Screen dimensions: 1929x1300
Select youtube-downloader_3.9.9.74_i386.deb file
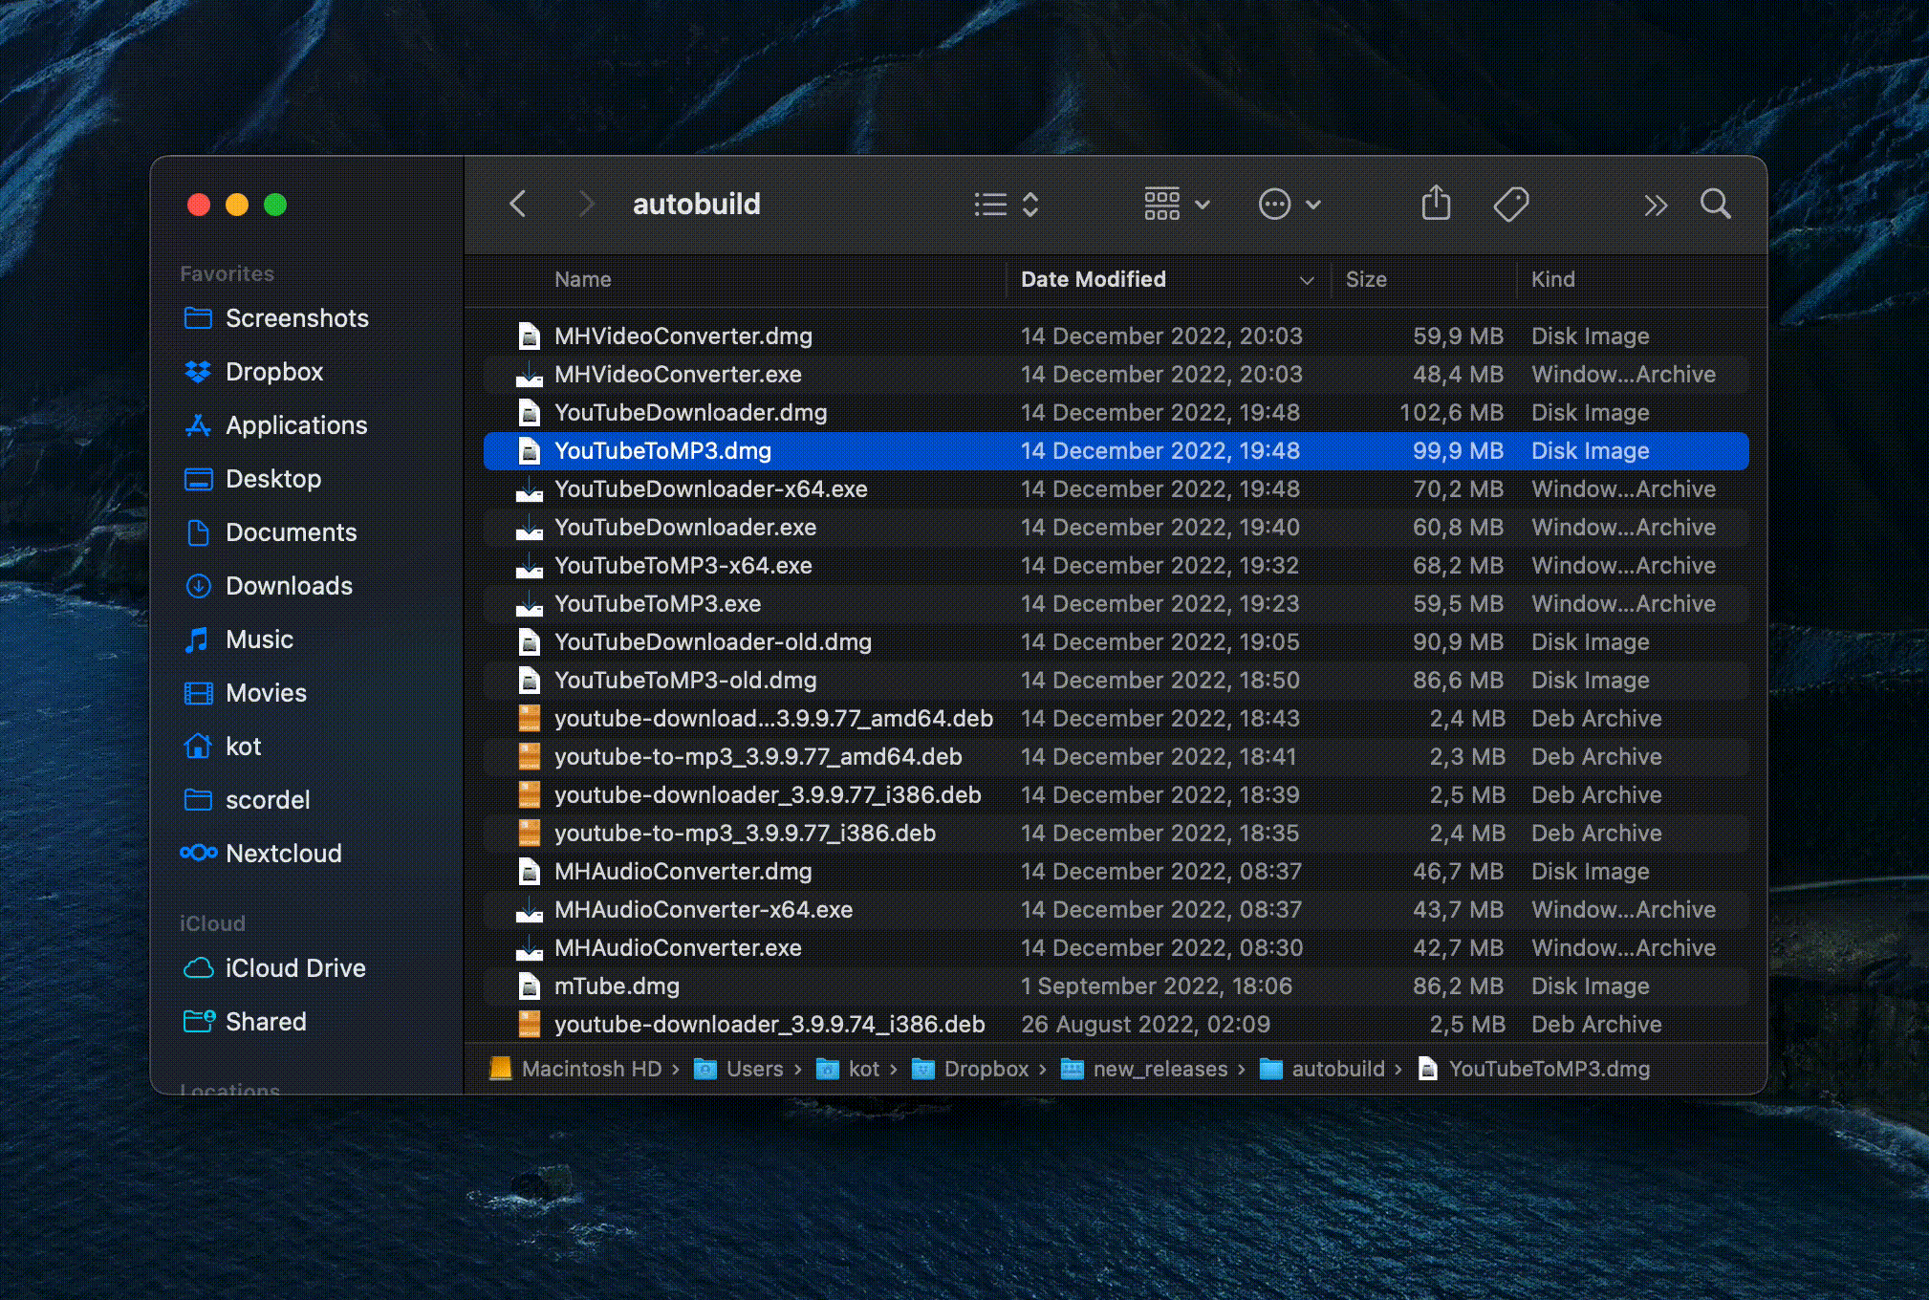pyautogui.click(x=1116, y=1025)
